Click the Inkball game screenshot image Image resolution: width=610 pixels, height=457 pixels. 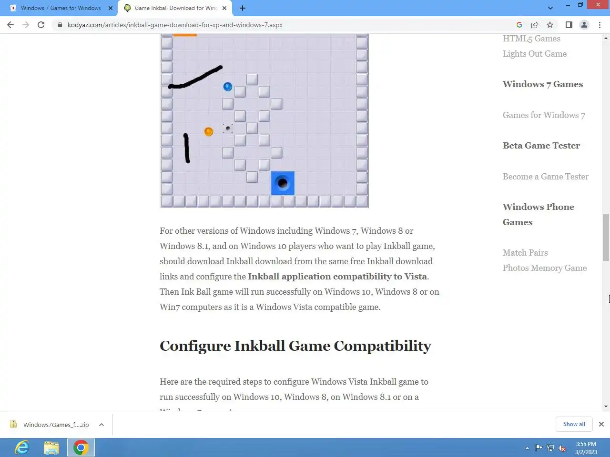coord(264,121)
